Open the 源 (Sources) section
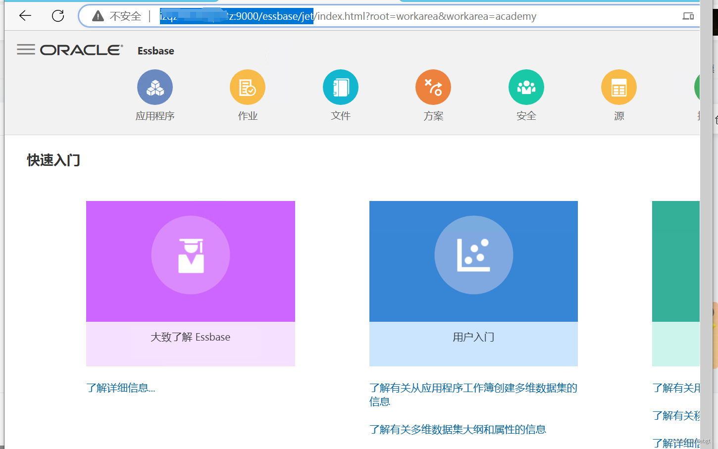 618,95
